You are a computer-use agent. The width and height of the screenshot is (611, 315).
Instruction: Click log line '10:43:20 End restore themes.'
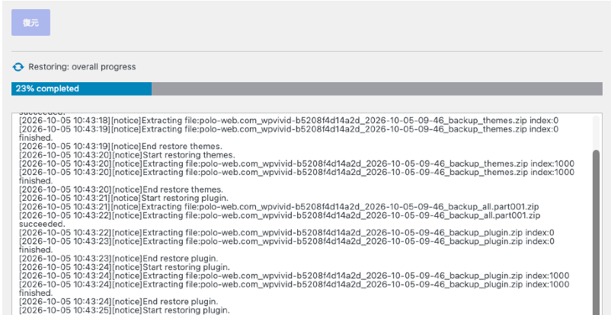click(x=121, y=189)
